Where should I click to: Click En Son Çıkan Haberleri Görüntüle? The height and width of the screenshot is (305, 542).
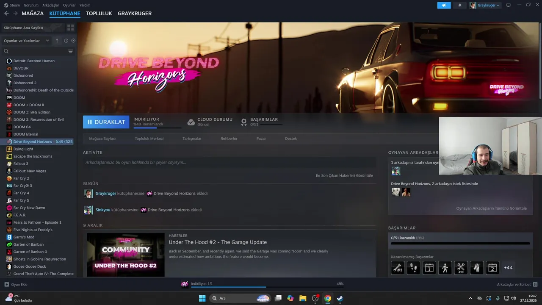[344, 175]
